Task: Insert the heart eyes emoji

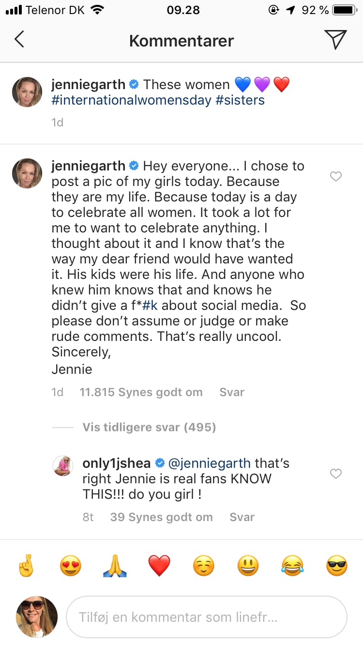Action: pyautogui.click(x=71, y=566)
